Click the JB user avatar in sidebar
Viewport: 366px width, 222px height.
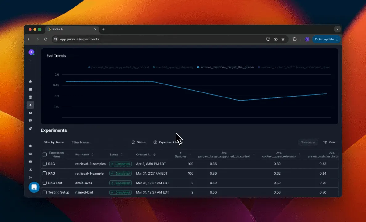pos(31,52)
